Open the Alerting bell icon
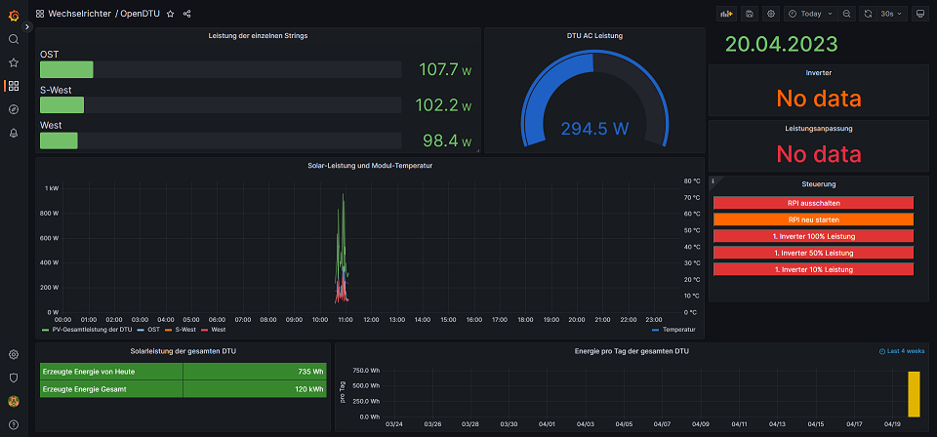 point(14,133)
